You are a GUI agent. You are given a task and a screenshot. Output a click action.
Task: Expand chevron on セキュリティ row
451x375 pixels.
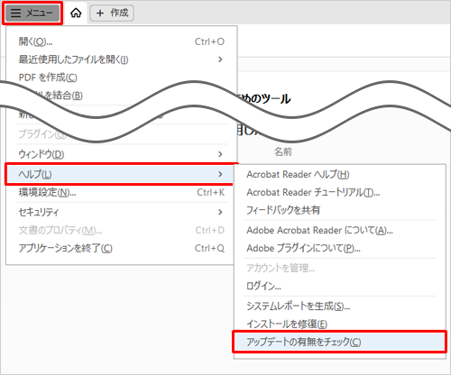click(220, 212)
